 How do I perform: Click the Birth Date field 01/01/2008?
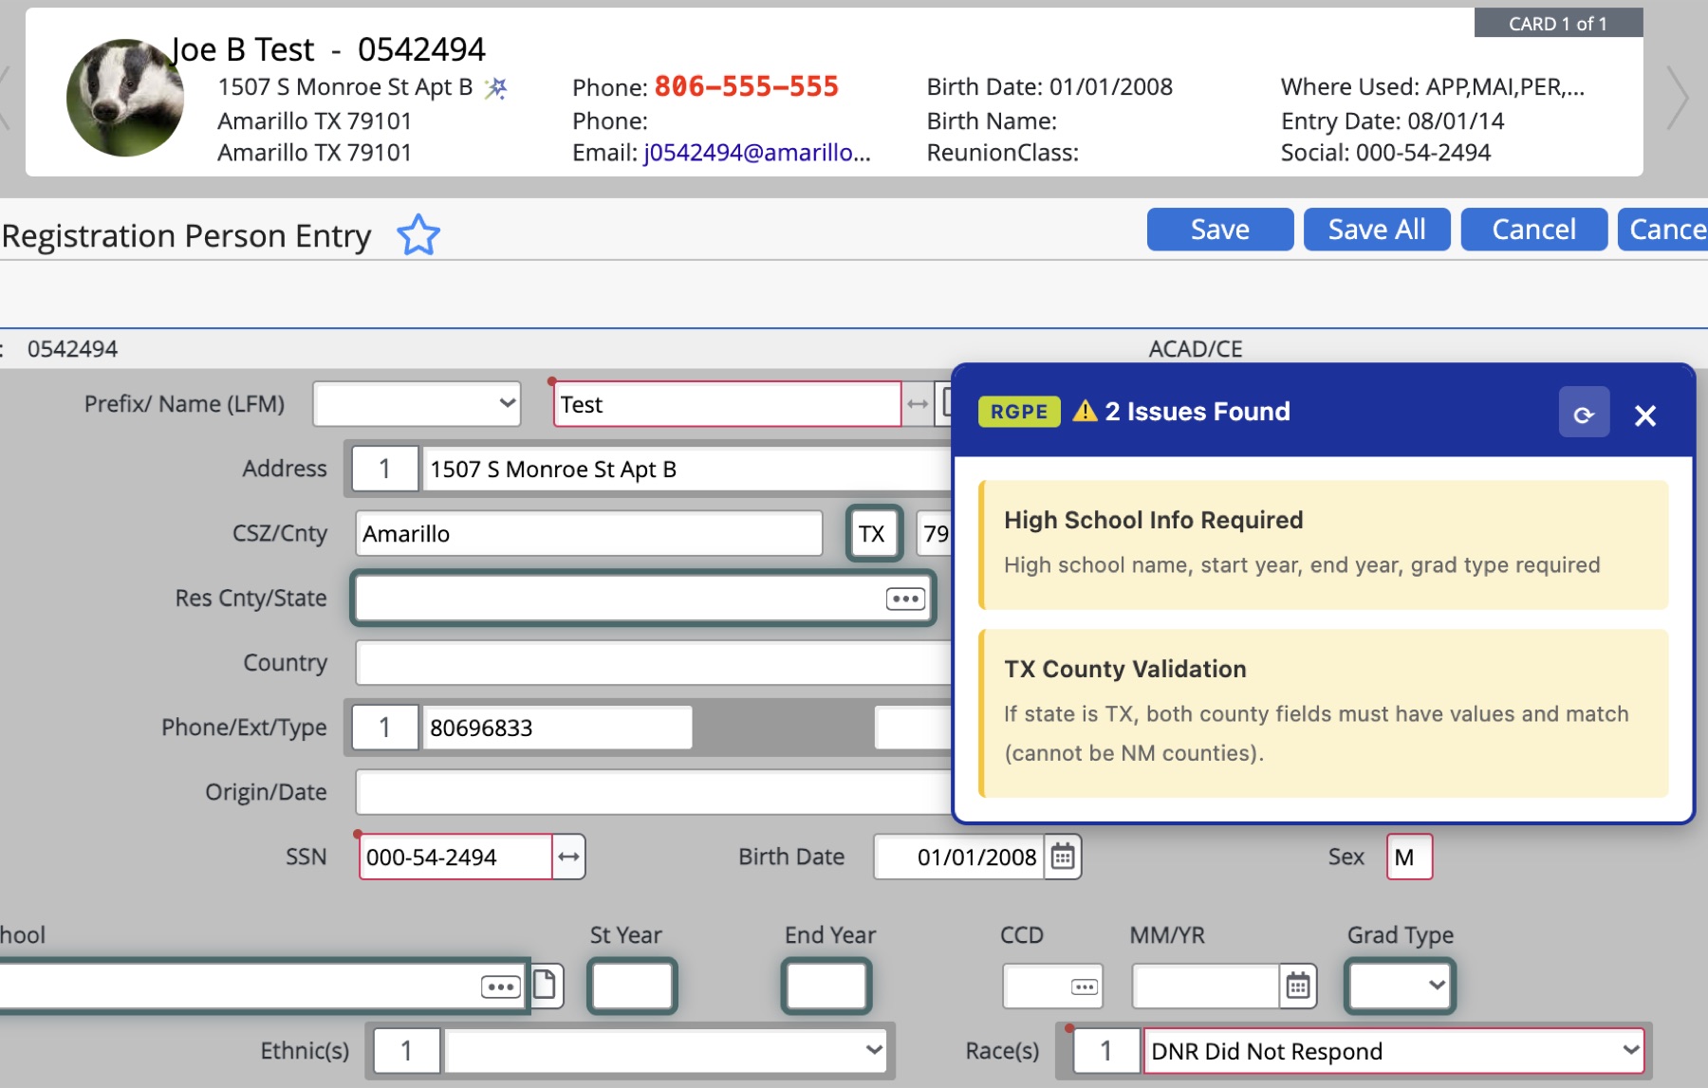958,857
